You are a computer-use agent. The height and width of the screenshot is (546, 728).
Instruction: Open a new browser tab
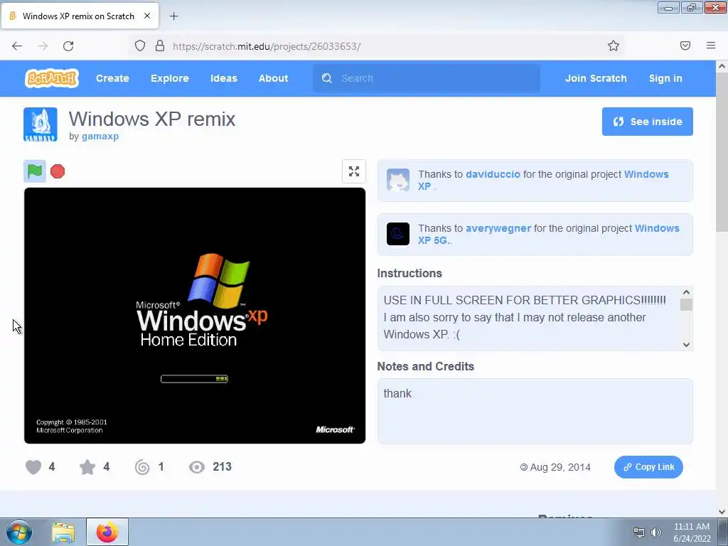173,16
